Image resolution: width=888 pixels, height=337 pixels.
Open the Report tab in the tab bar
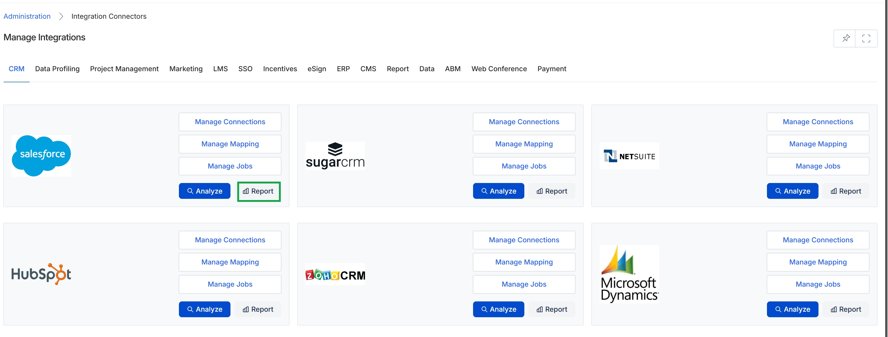(x=397, y=69)
